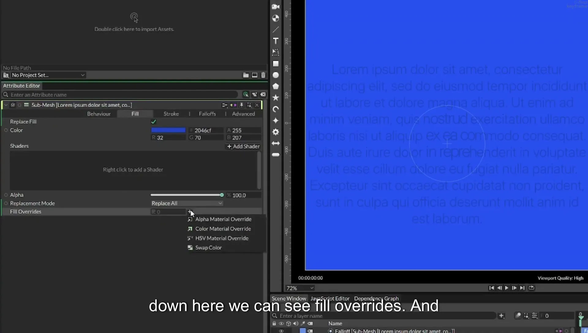Open the 72% viewport zoom dropdown

pos(300,288)
